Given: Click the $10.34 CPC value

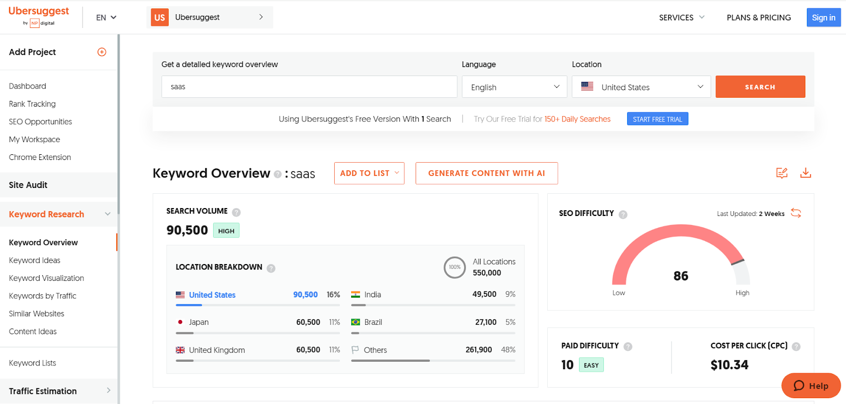Looking at the screenshot, I should [729, 365].
